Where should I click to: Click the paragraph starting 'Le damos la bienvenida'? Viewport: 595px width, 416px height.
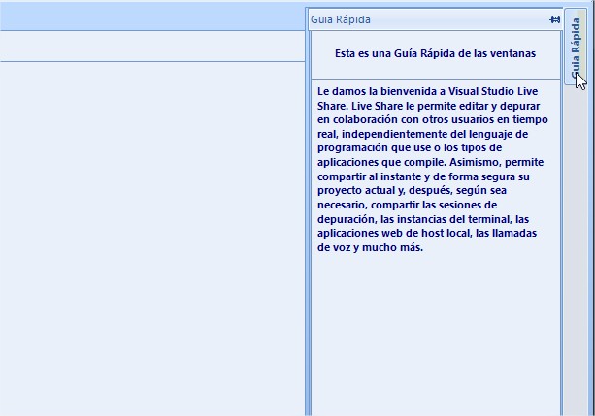(433, 169)
